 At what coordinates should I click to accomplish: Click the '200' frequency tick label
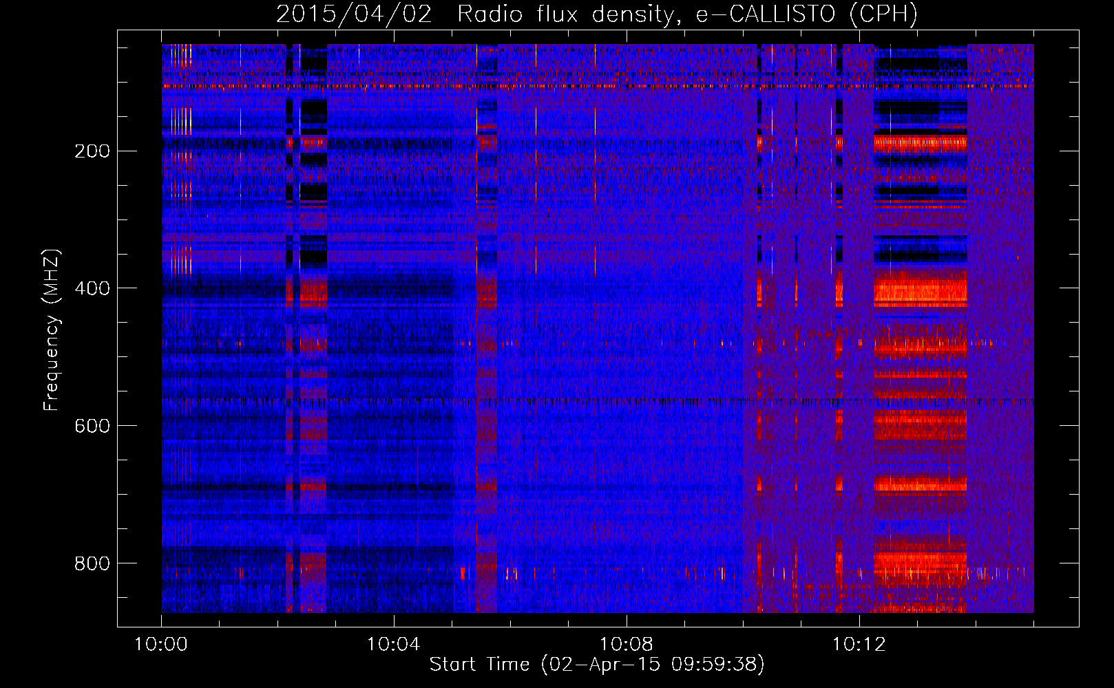pyautogui.click(x=92, y=151)
